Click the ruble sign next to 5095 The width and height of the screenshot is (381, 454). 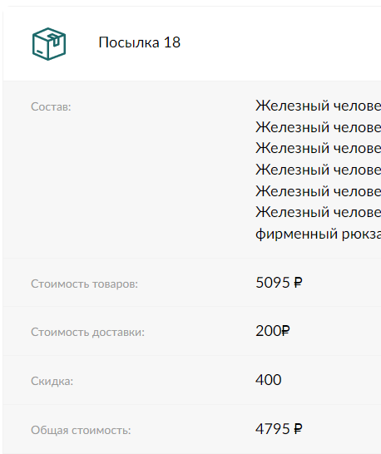pos(298,283)
